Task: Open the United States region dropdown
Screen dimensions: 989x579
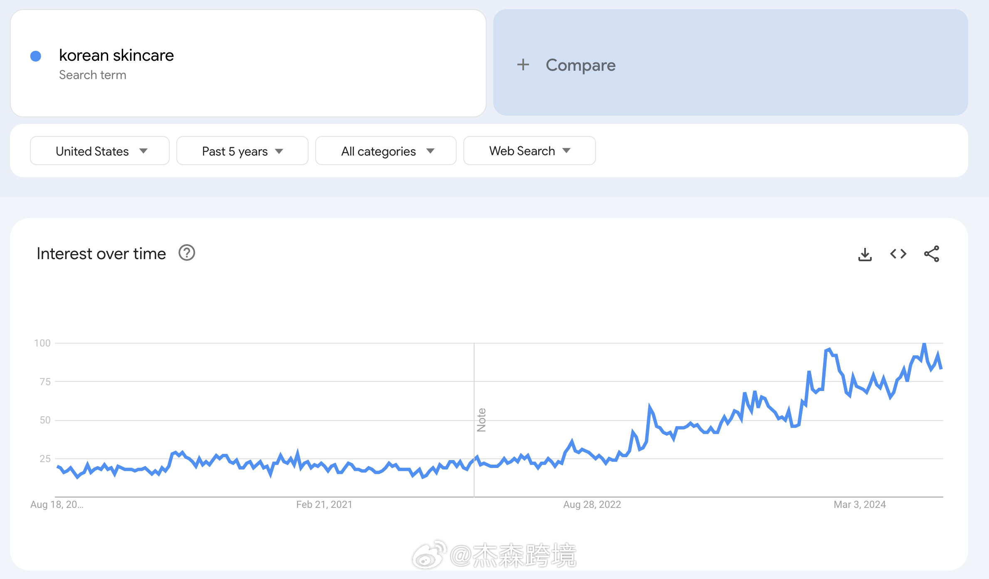Action: [99, 151]
